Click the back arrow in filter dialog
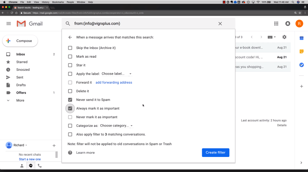 point(70,37)
